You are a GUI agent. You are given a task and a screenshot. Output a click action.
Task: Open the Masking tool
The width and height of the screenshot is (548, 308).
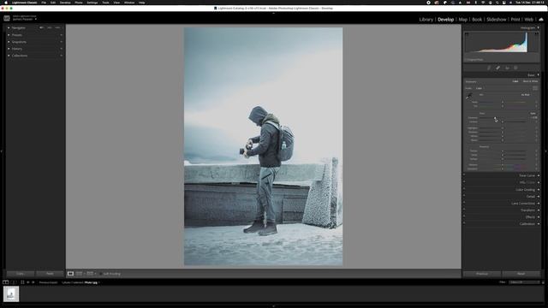[x=515, y=68]
